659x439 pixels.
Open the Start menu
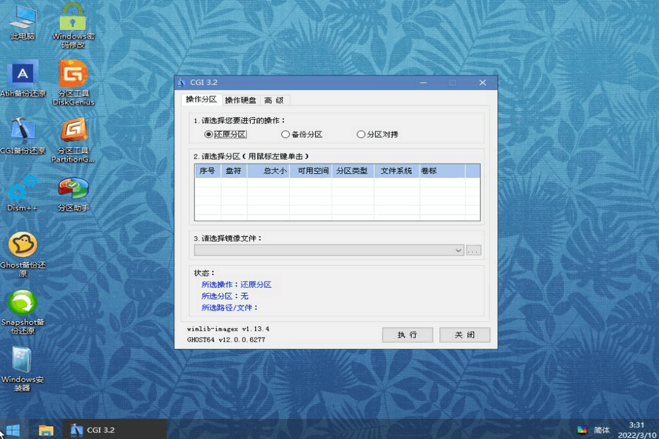(12, 430)
